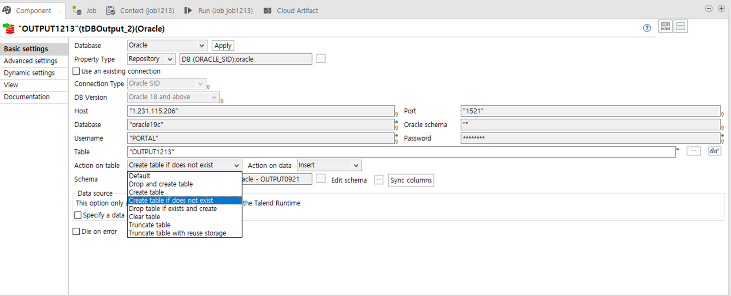Browse the schema repository ellipsis button
731x296 pixels.
[x=321, y=178]
